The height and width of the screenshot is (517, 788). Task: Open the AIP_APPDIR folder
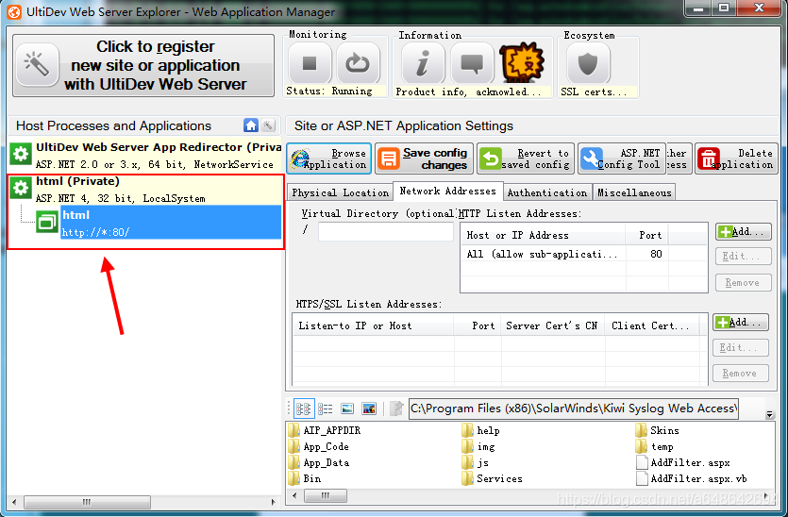(x=325, y=430)
